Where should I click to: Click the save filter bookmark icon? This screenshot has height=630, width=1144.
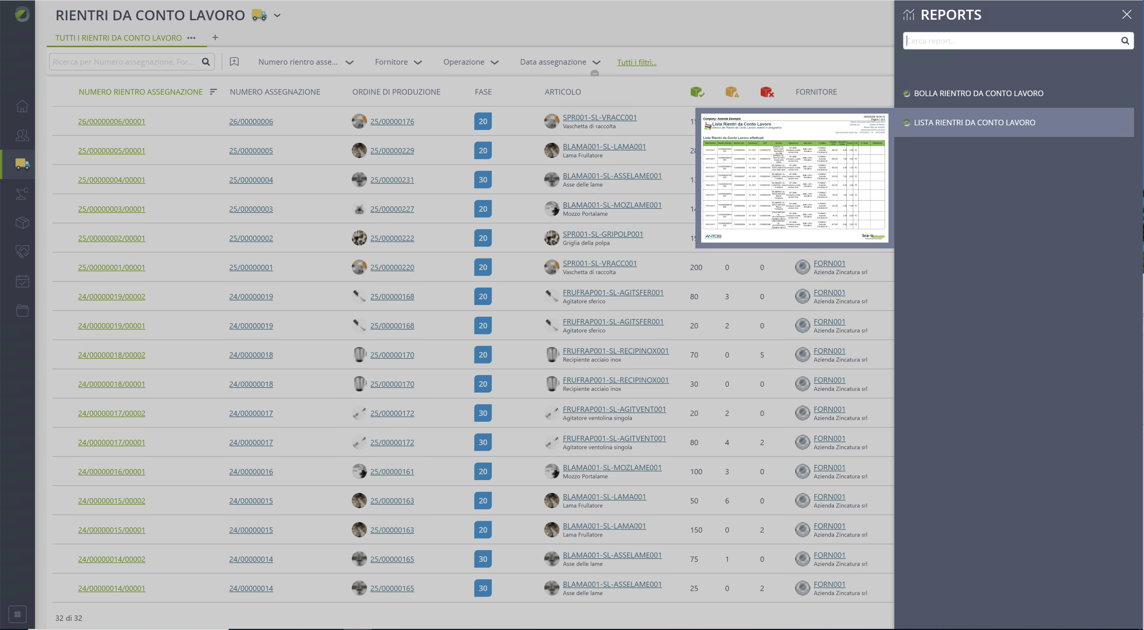click(234, 62)
